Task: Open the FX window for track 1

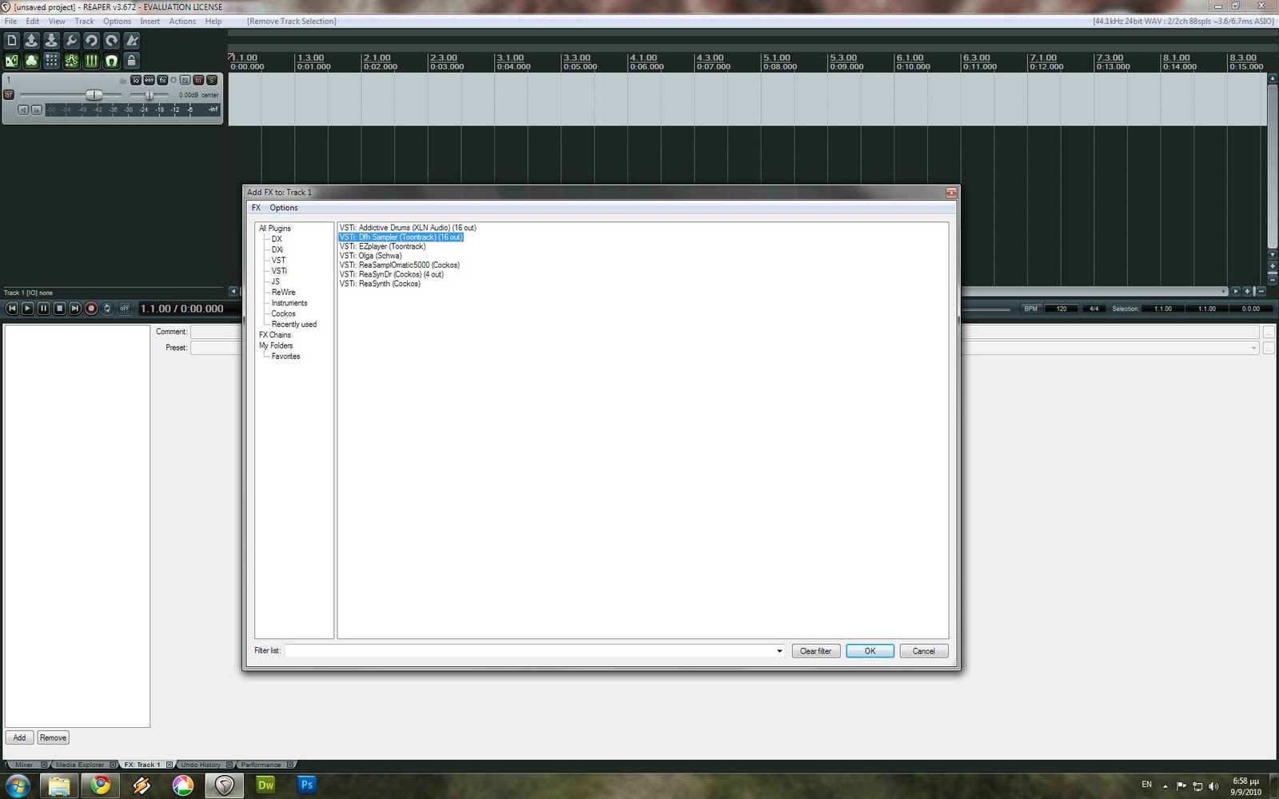Action: click(163, 80)
